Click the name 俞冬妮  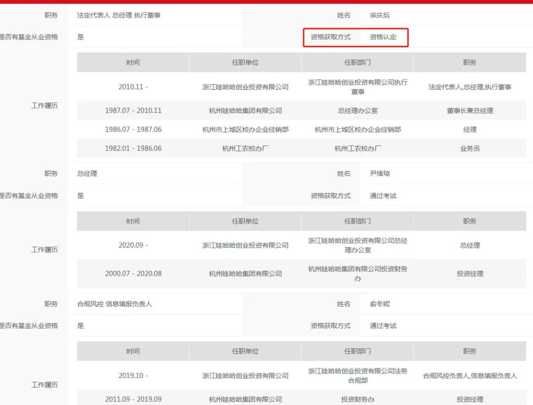pos(380,304)
